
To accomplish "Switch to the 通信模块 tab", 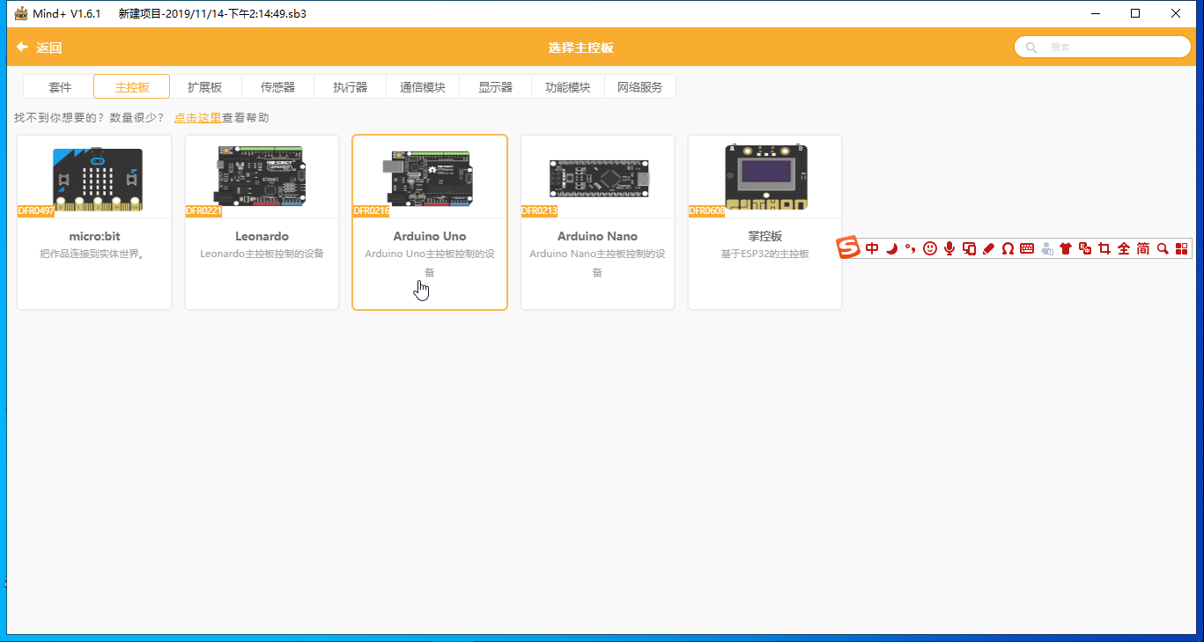I will pos(423,87).
